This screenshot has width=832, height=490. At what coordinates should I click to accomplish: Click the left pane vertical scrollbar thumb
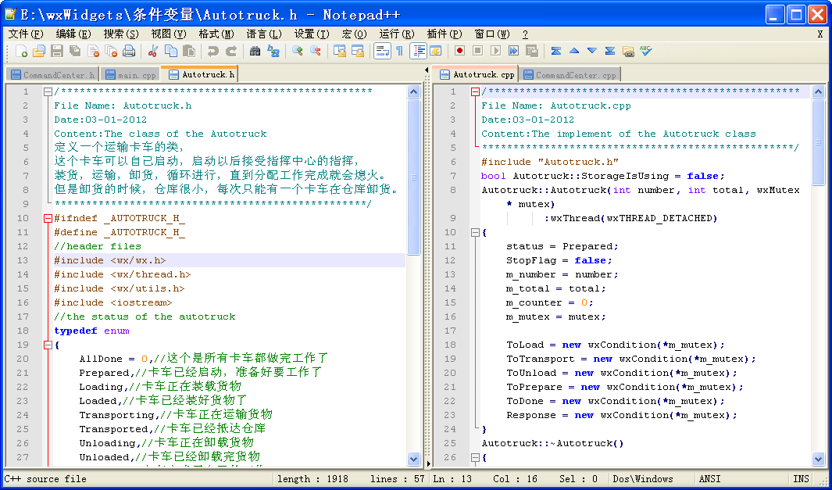point(414,178)
